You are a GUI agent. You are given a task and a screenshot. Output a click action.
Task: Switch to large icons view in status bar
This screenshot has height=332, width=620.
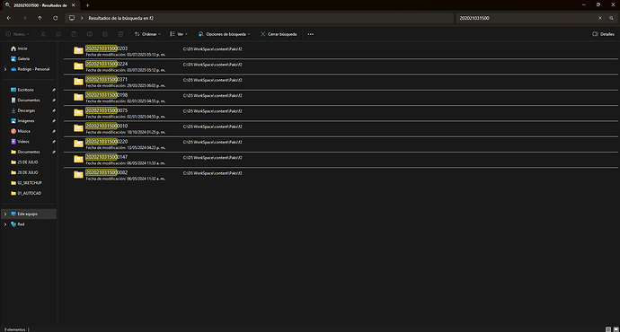616,329
